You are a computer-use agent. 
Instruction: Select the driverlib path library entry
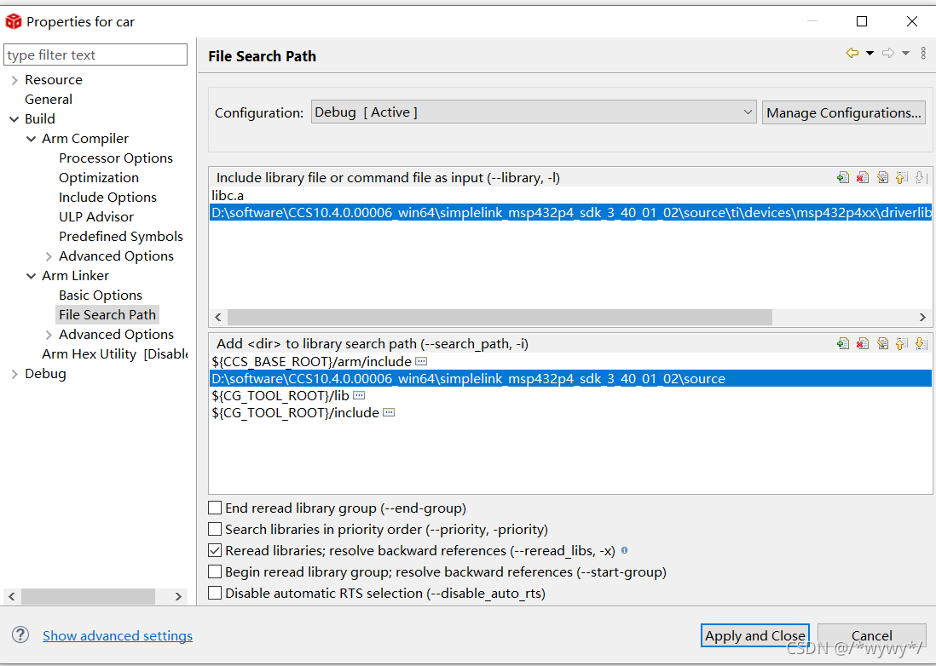coord(570,212)
